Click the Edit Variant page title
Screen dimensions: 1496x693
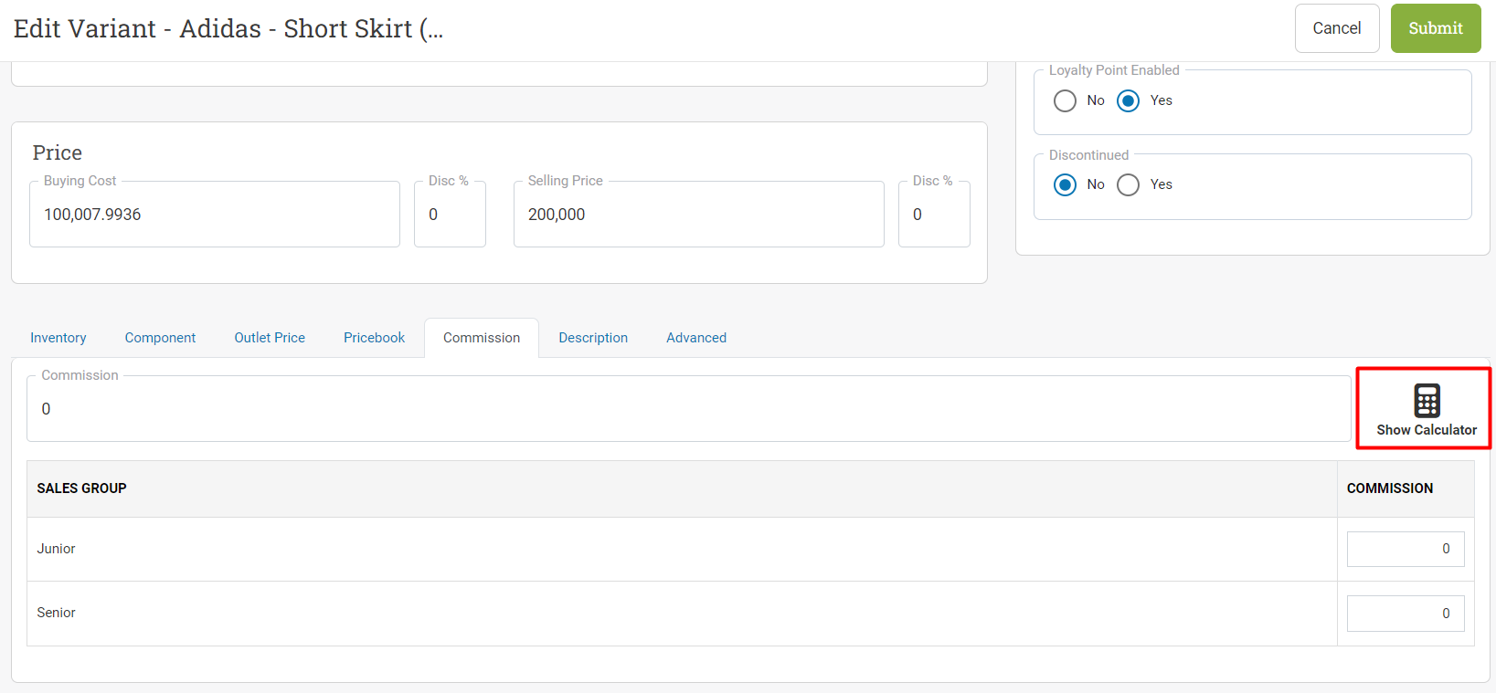[x=228, y=28]
